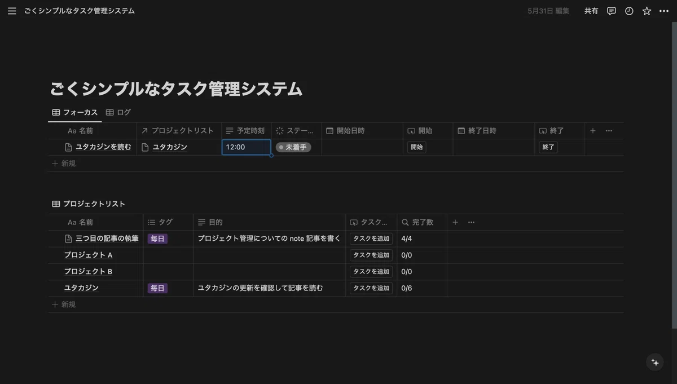Click the AI sparkle button at bottom right
The image size is (677, 384).
(x=655, y=363)
